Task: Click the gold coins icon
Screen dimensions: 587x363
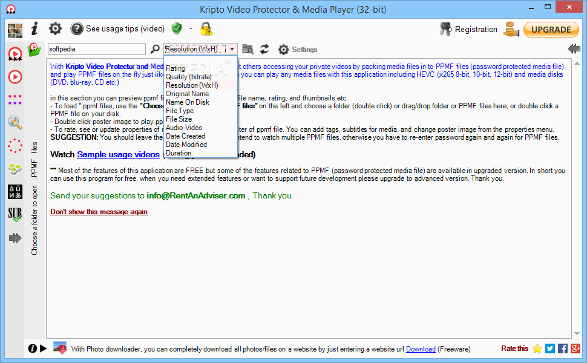Action: coord(511,29)
